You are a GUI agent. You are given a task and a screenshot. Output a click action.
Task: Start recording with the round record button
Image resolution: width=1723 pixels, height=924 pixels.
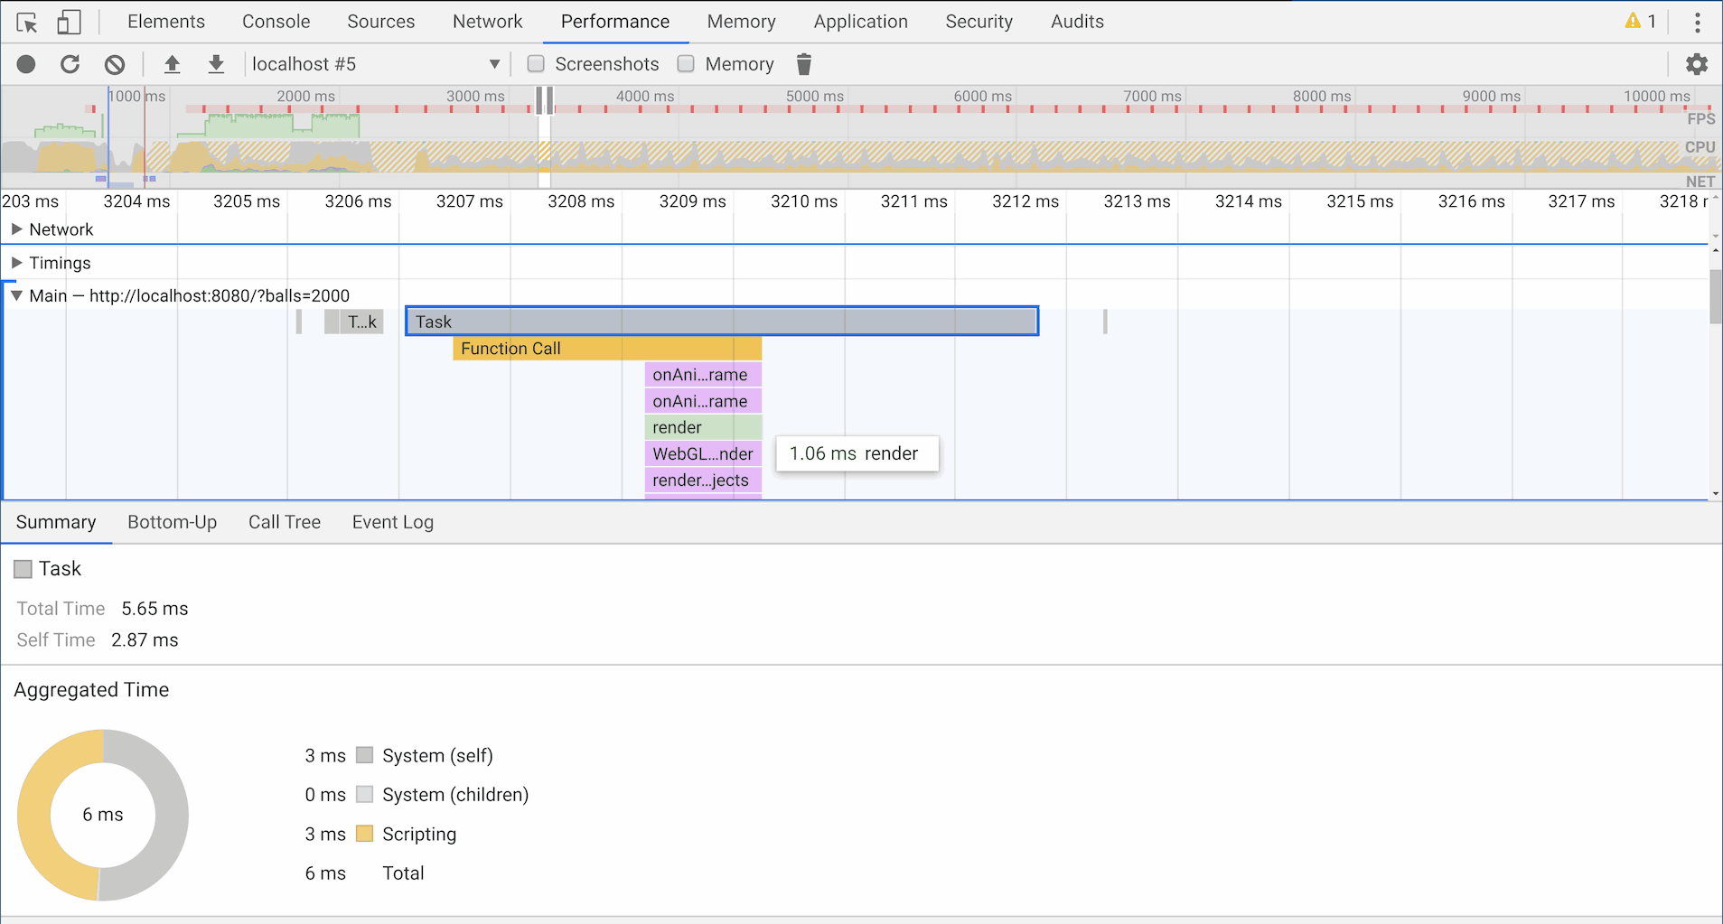[26, 64]
